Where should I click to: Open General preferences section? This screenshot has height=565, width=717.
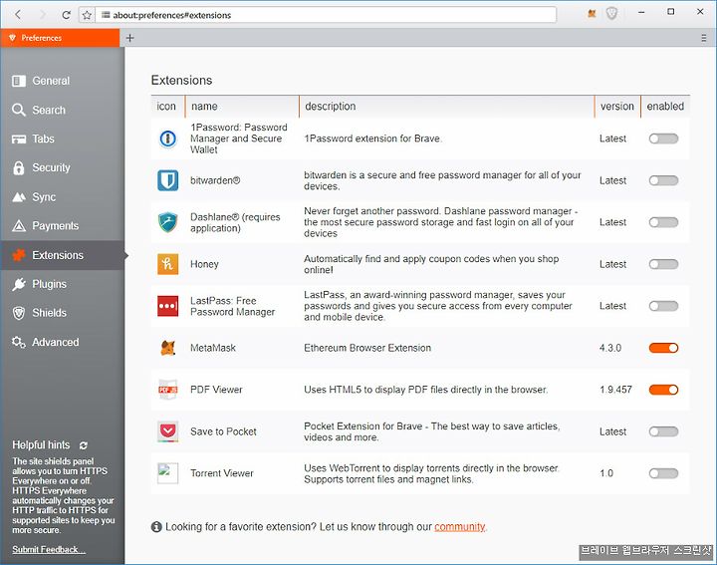click(62, 81)
